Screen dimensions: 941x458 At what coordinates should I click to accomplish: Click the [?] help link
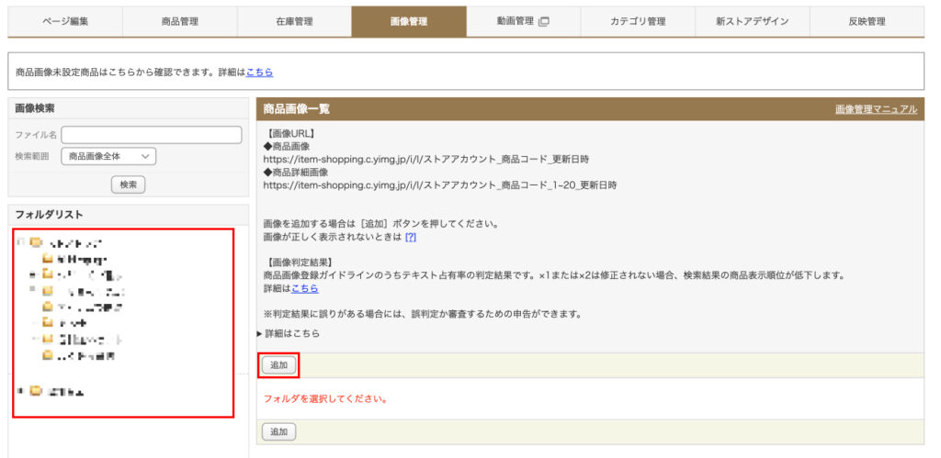[411, 237]
